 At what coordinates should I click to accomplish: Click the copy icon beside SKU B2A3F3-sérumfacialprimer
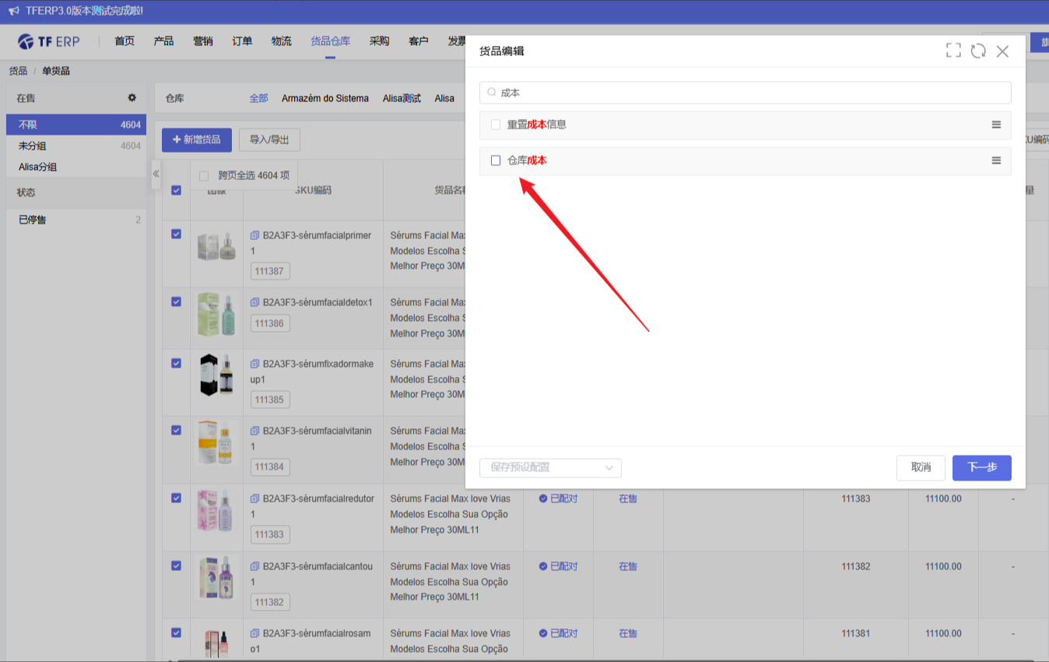[254, 235]
